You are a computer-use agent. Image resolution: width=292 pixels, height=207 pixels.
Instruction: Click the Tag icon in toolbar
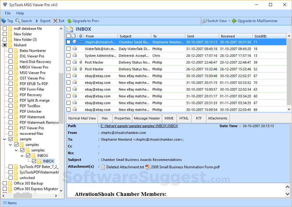click(x=3, y=21)
